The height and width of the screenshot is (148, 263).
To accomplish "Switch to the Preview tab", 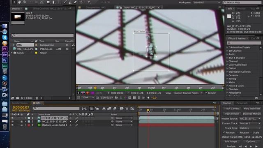I will click(x=241, y=9).
